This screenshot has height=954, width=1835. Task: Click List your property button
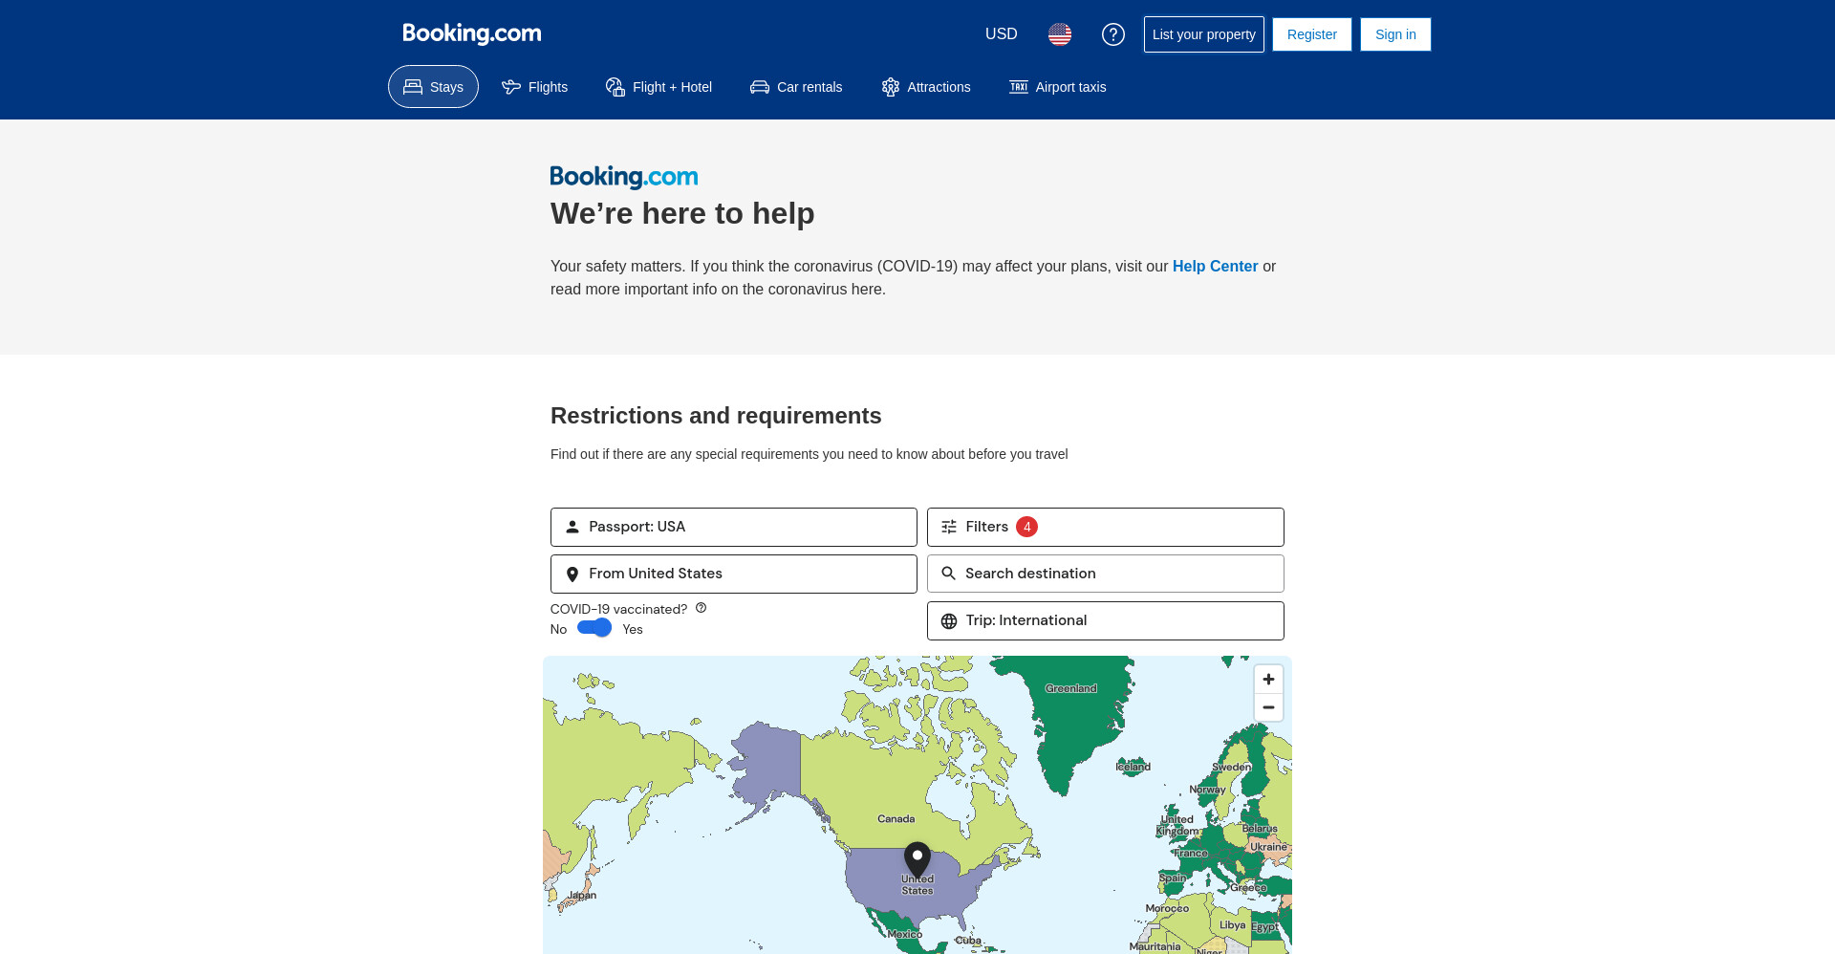click(1203, 34)
